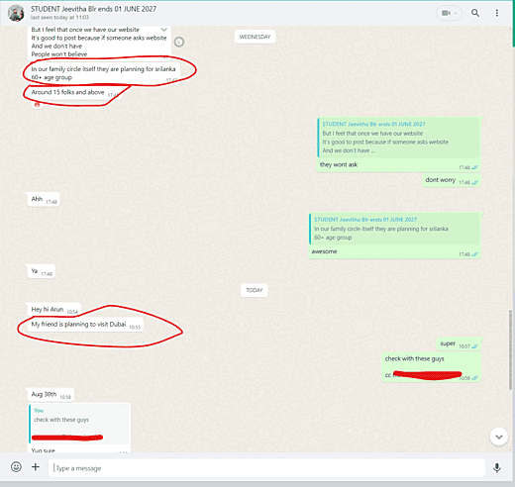Click heart reaction under 15 folks message

tap(37, 105)
